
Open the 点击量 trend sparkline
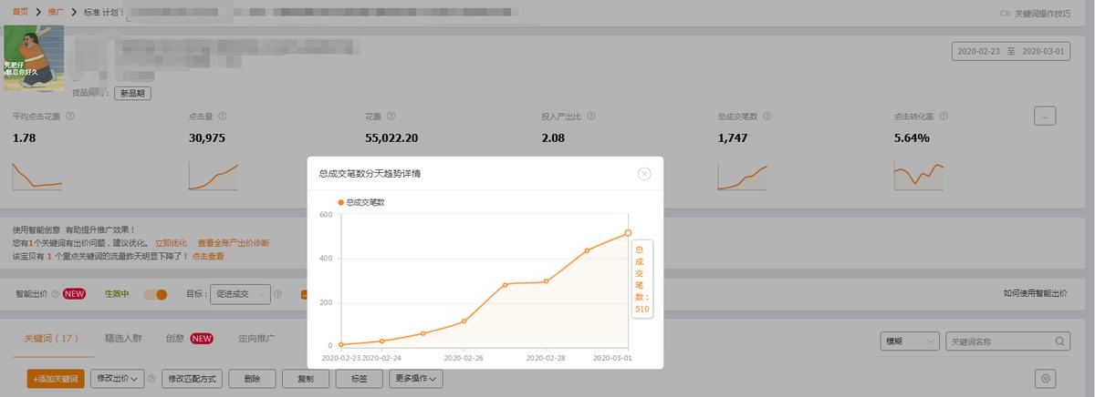214,176
